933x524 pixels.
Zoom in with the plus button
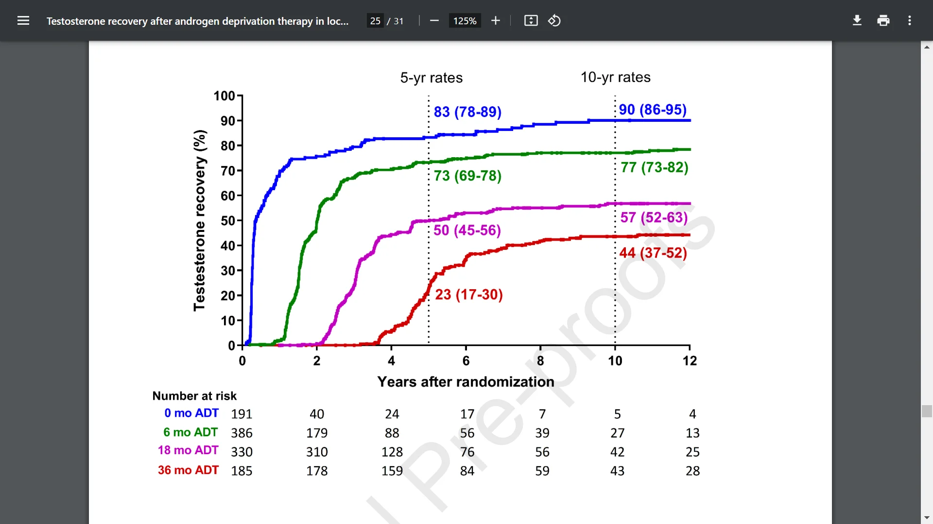[x=496, y=20]
